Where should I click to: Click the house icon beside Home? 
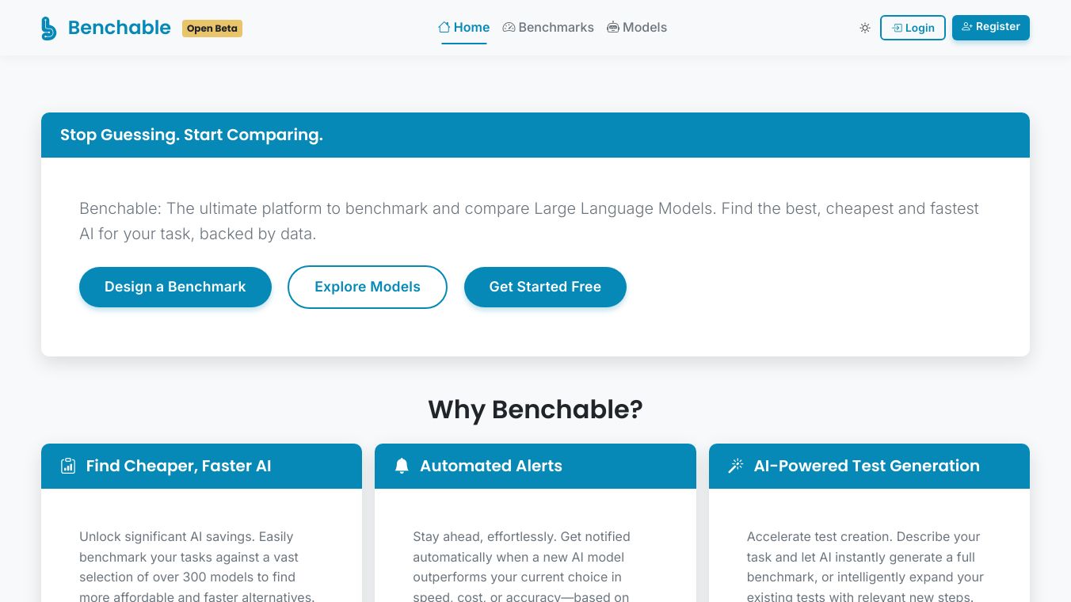[444, 27]
